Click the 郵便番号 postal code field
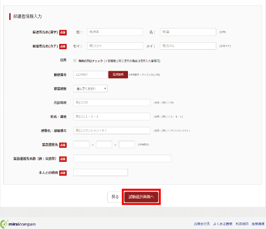The height and width of the screenshot is (229, 266). (x=90, y=75)
